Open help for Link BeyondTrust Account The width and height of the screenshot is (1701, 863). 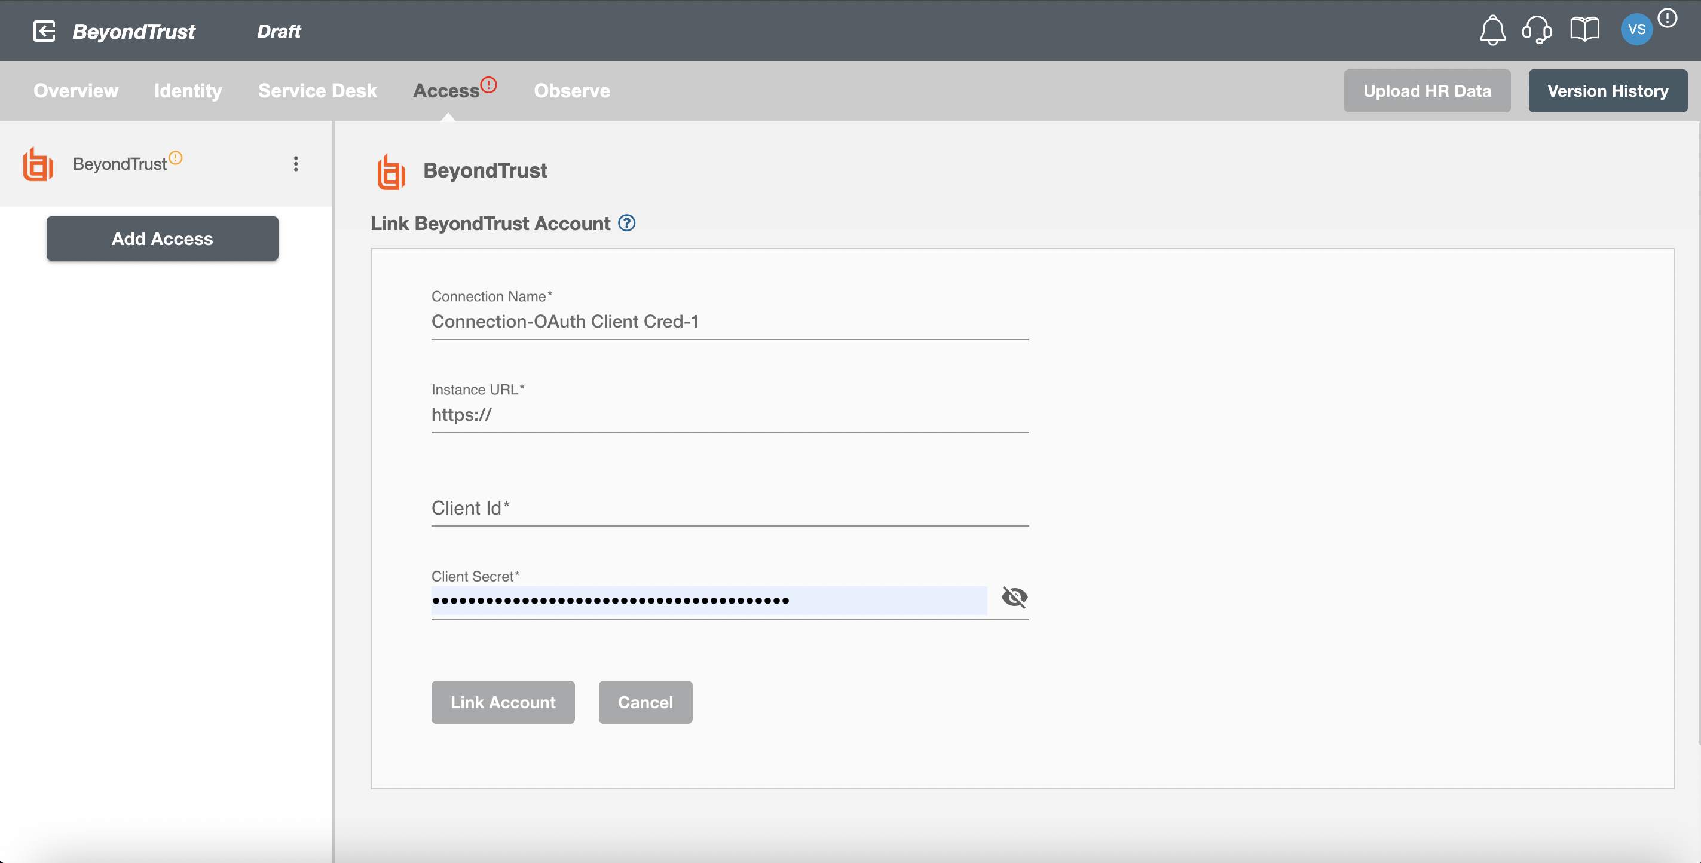626,223
